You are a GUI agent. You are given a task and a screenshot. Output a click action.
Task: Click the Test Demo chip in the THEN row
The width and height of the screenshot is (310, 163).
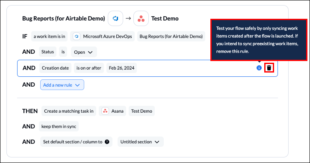tap(142, 111)
